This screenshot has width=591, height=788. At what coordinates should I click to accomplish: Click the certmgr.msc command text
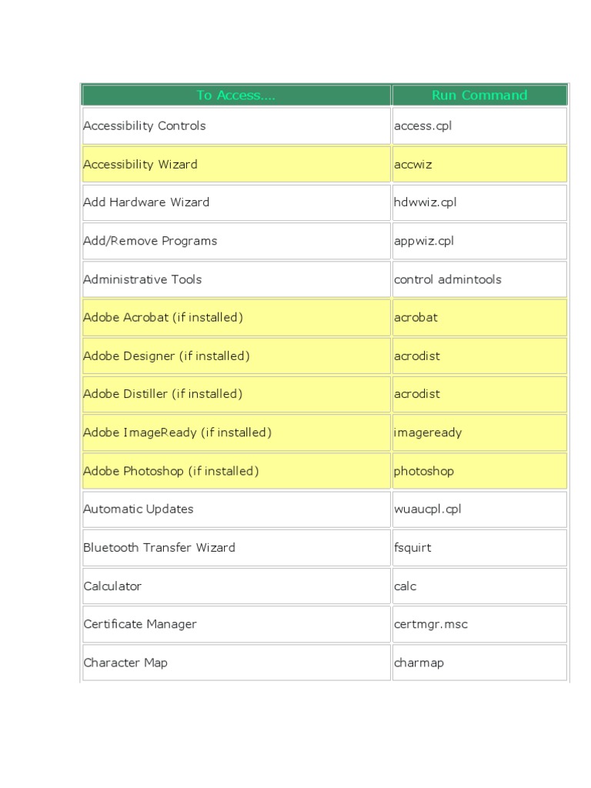pyautogui.click(x=431, y=624)
